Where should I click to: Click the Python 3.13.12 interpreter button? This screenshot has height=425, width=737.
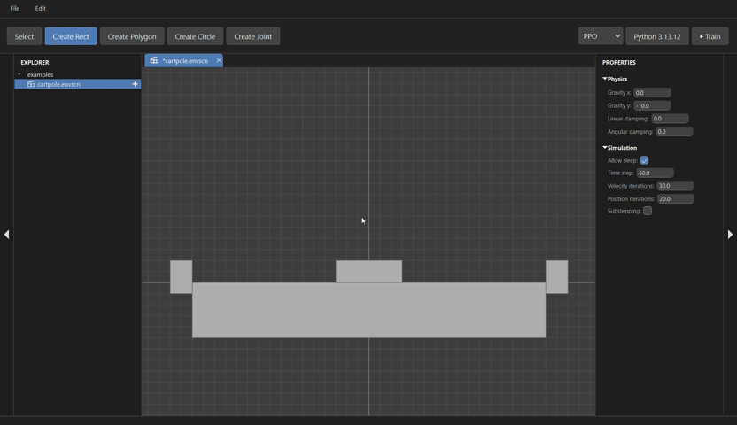[656, 36]
